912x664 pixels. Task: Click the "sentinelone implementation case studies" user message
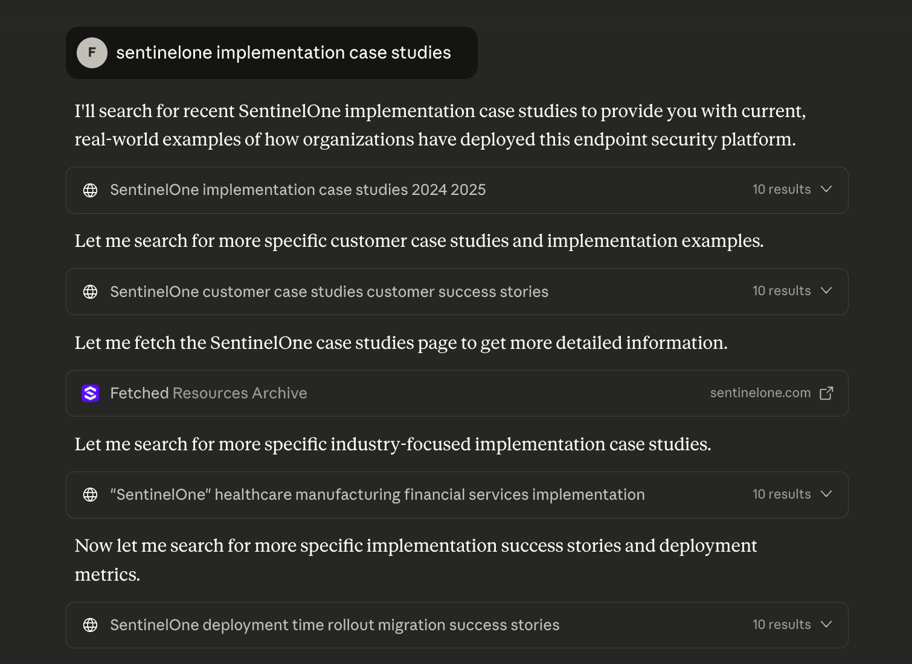pyautogui.click(x=283, y=53)
